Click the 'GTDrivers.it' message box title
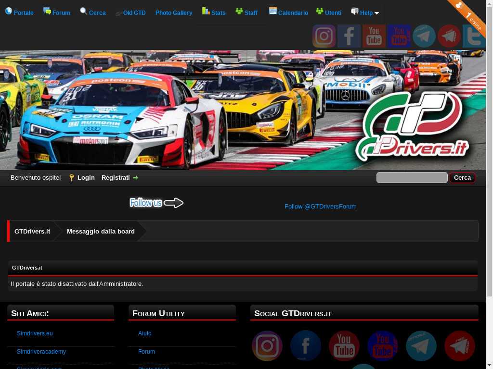 (x=27, y=268)
